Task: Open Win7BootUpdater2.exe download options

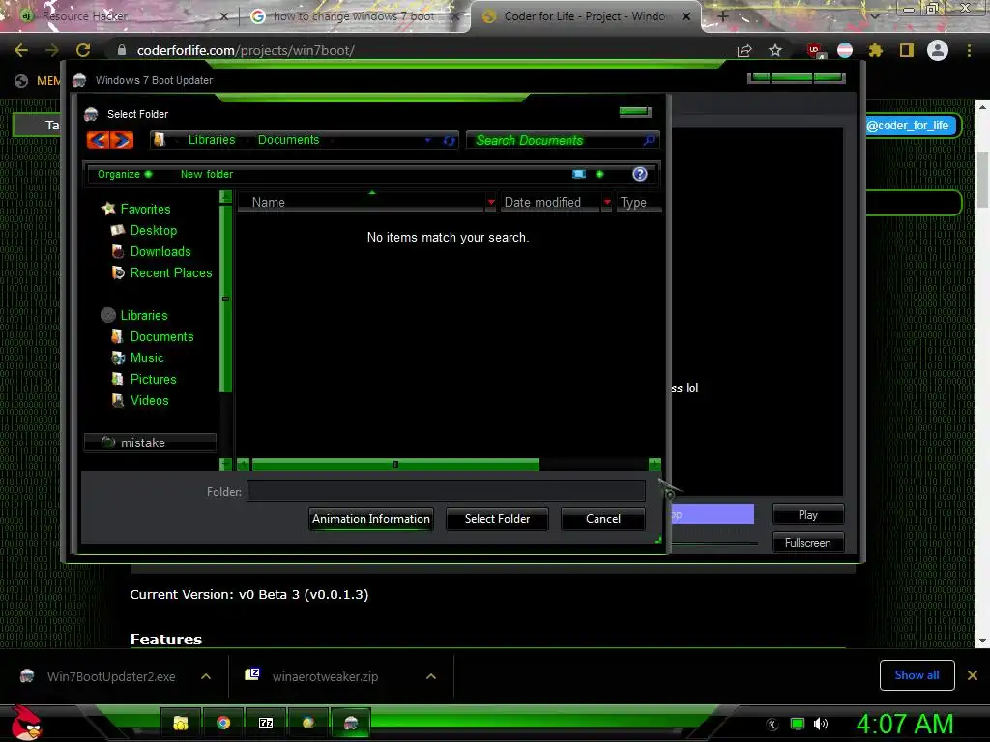Action: tap(206, 676)
